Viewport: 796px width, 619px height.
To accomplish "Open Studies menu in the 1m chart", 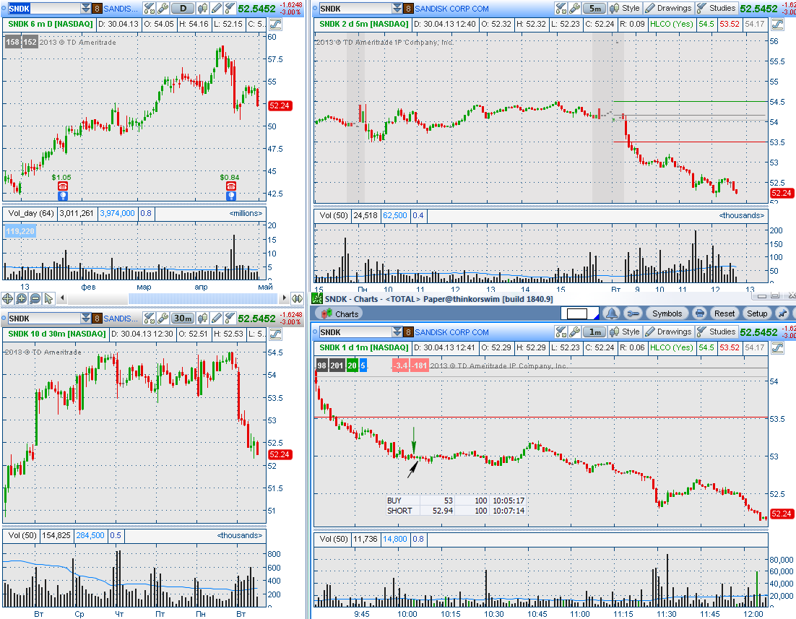I will pyautogui.click(x=717, y=332).
